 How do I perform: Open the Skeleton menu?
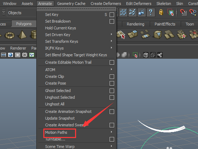tap(164, 4)
